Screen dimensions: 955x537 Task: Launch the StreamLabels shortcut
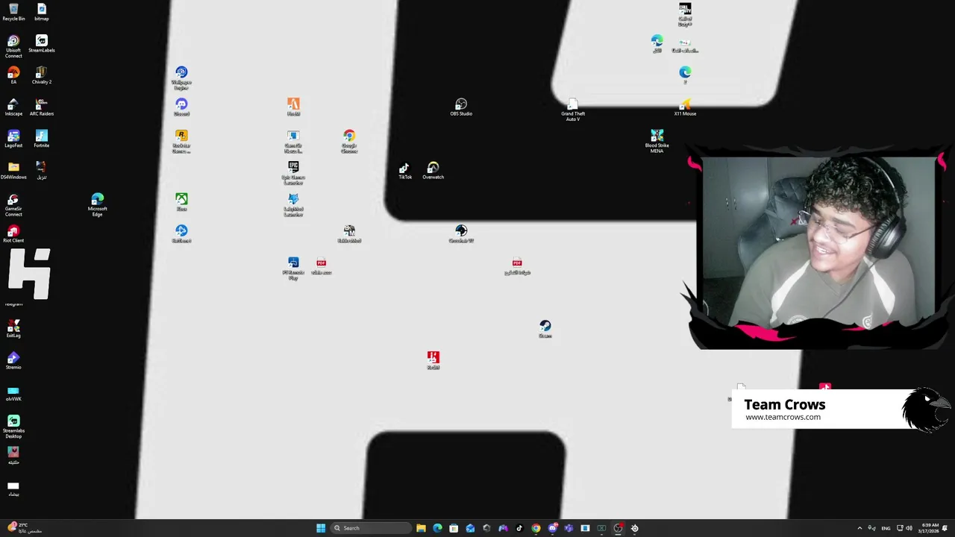[42, 43]
